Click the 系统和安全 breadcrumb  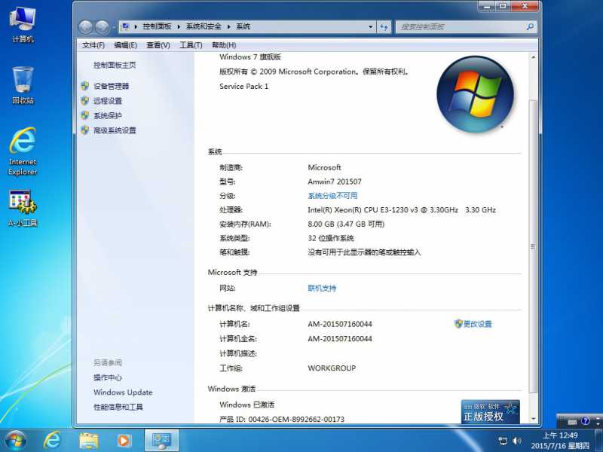[x=204, y=26]
